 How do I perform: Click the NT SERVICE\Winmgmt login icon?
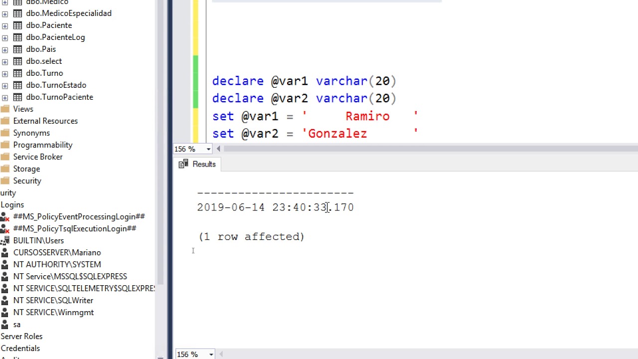5,313
